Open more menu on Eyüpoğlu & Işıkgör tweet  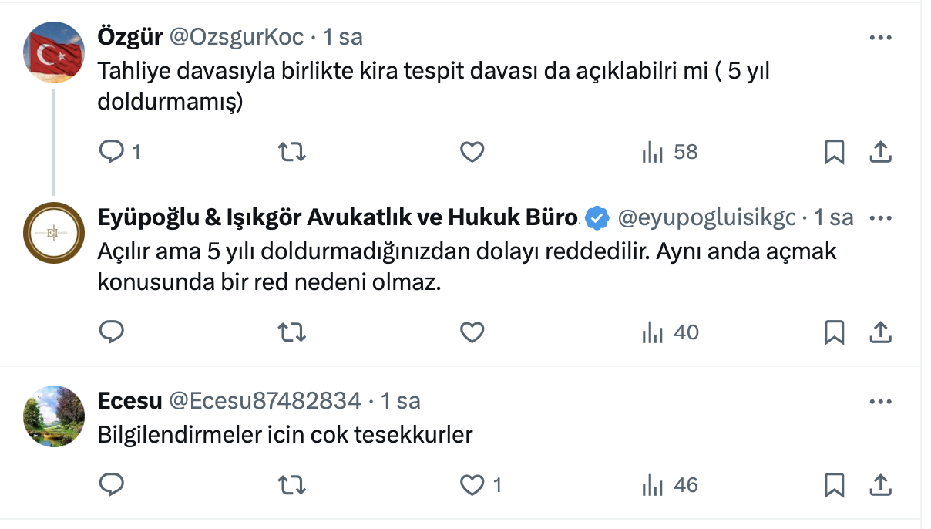click(880, 218)
